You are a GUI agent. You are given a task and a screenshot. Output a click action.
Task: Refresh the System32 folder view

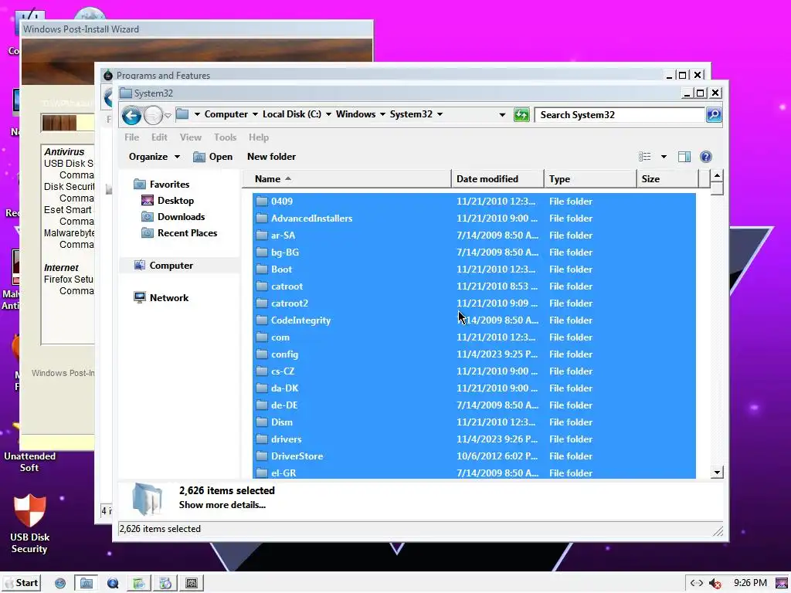[x=521, y=115]
